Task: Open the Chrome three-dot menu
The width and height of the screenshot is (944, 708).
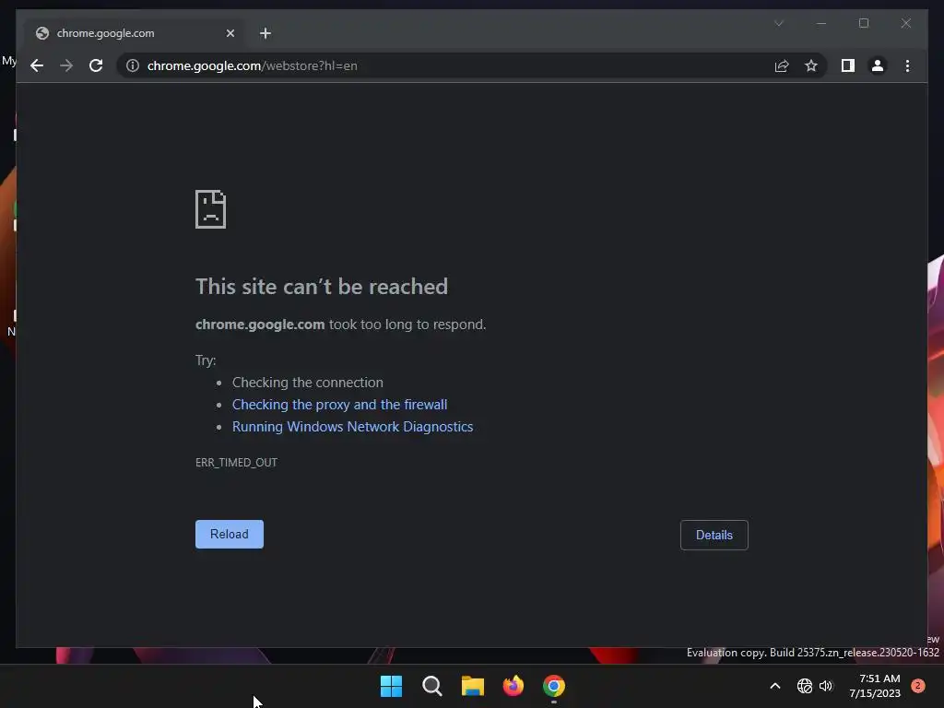Action: coord(907,65)
